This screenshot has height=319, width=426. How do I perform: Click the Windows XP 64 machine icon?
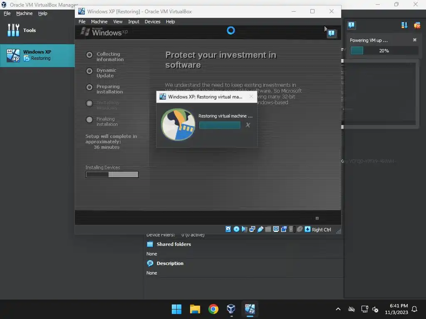point(13,55)
